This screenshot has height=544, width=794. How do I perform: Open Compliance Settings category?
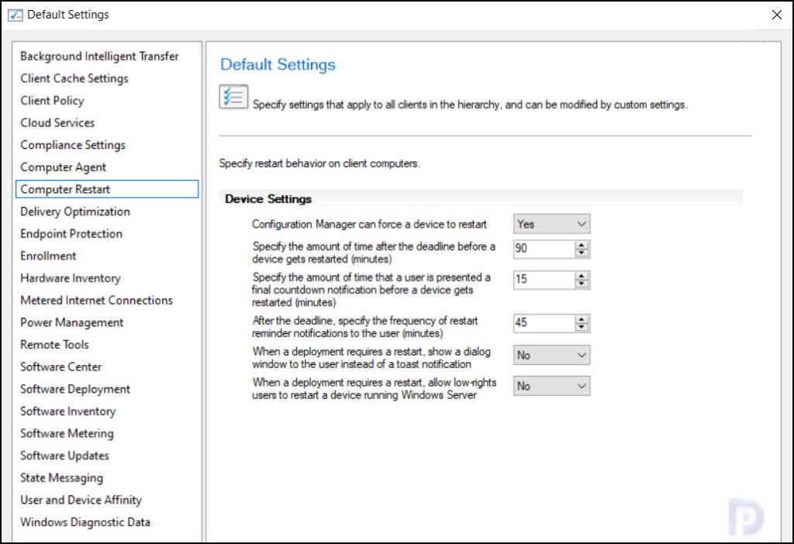(x=73, y=145)
